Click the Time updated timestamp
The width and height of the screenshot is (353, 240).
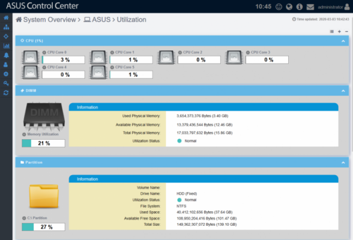[x=321, y=19]
